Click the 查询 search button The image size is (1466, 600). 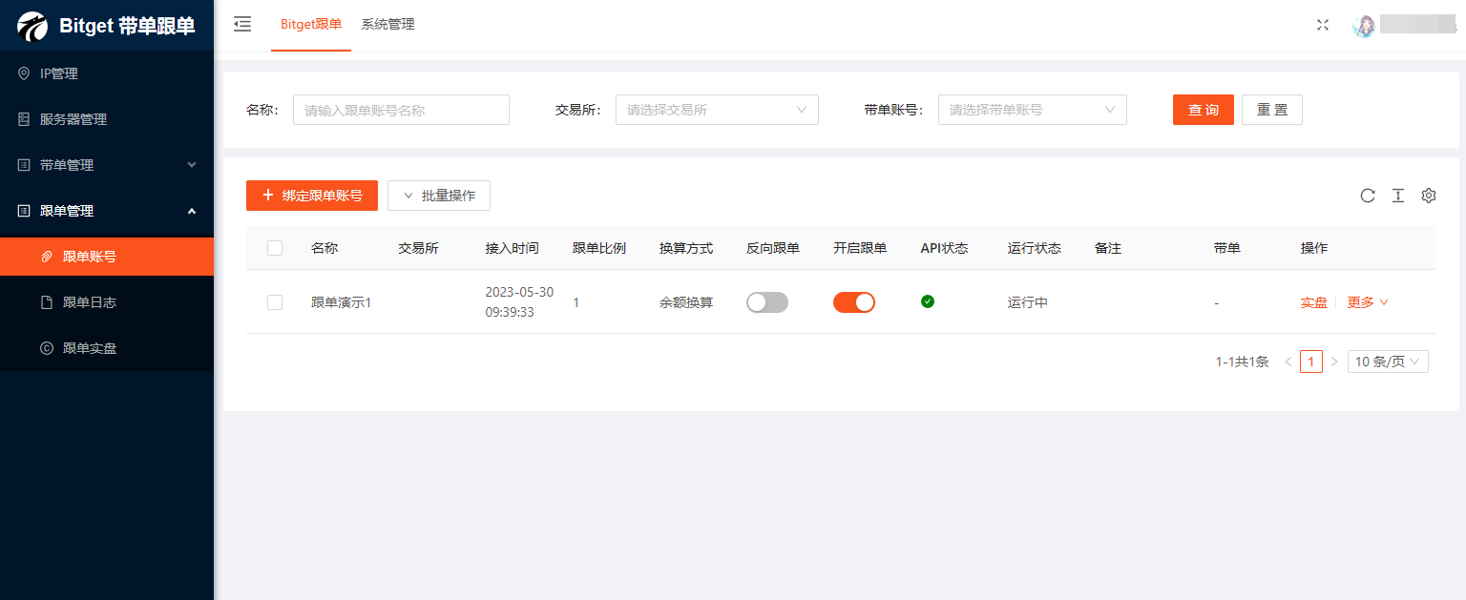coord(1204,110)
